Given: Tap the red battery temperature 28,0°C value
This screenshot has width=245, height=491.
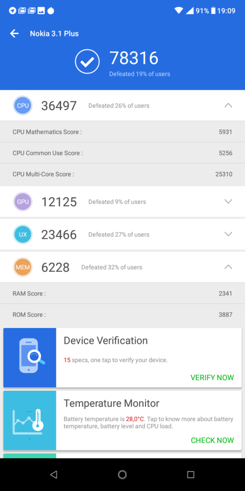Looking at the screenshot, I should (x=135, y=419).
